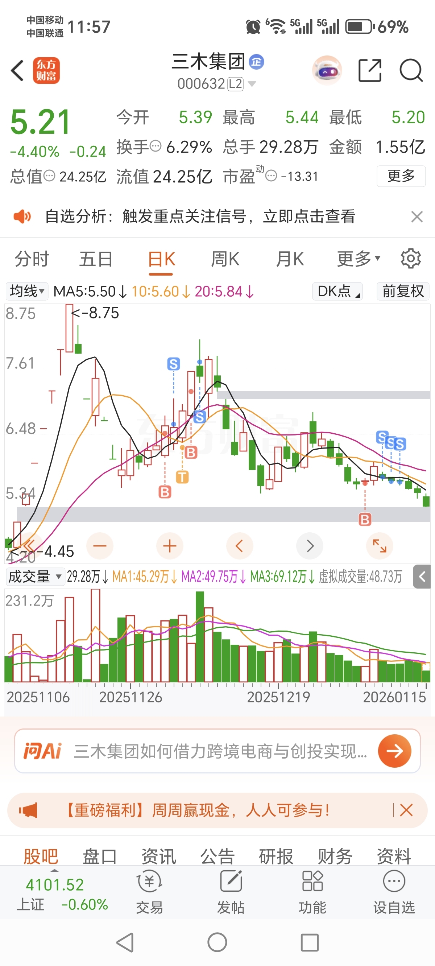The height and width of the screenshot is (966, 435).
Task: Open the DK点 signal dropdown
Action: pyautogui.click(x=337, y=291)
